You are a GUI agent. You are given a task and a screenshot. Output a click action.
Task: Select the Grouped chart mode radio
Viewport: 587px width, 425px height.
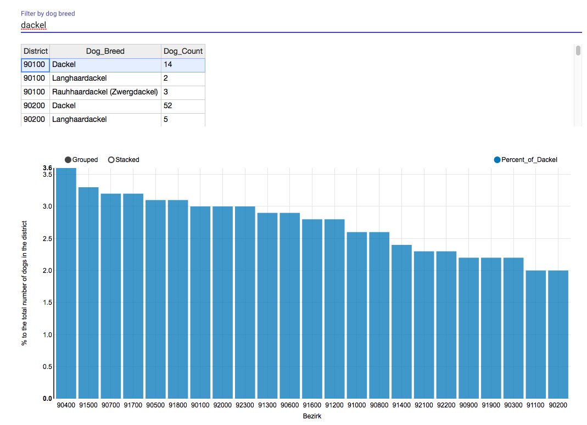click(x=68, y=160)
